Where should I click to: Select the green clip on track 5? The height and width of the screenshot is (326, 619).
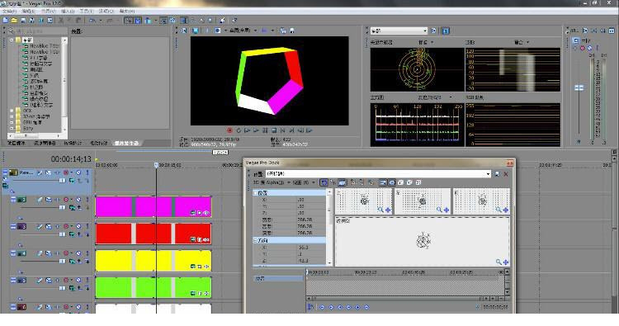(x=154, y=288)
